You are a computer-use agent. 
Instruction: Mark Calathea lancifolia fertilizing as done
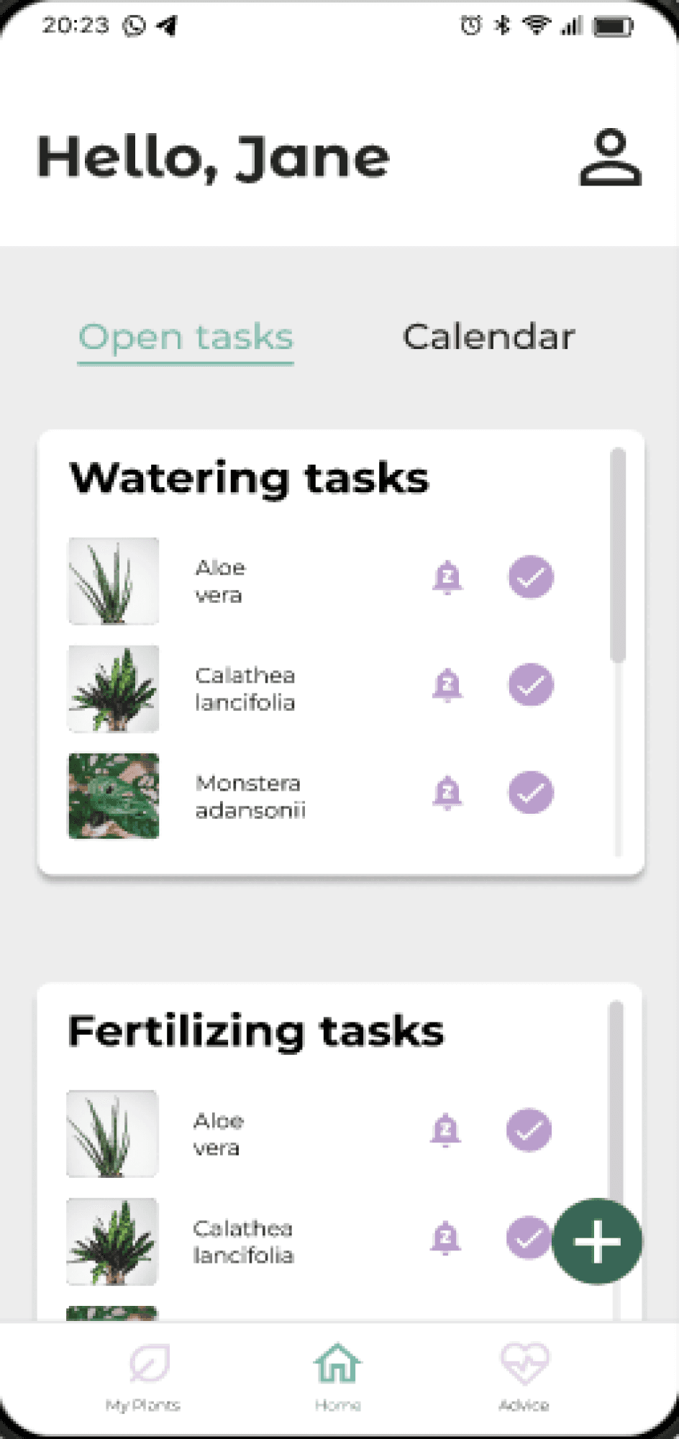tap(529, 1238)
